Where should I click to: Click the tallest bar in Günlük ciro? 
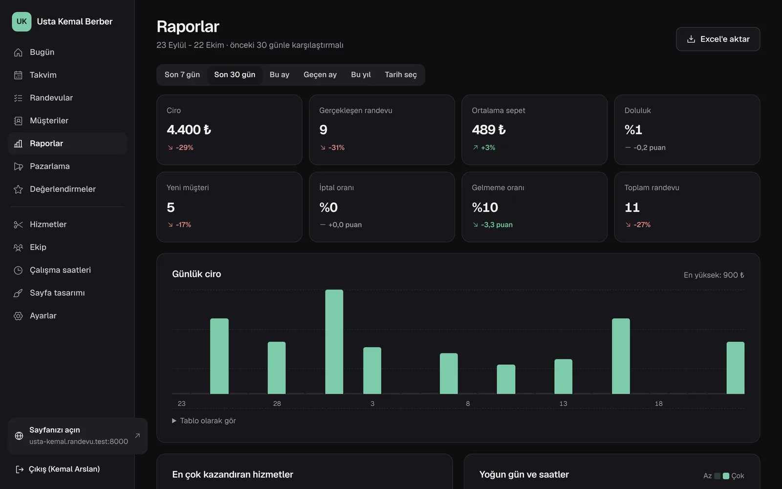click(334, 342)
